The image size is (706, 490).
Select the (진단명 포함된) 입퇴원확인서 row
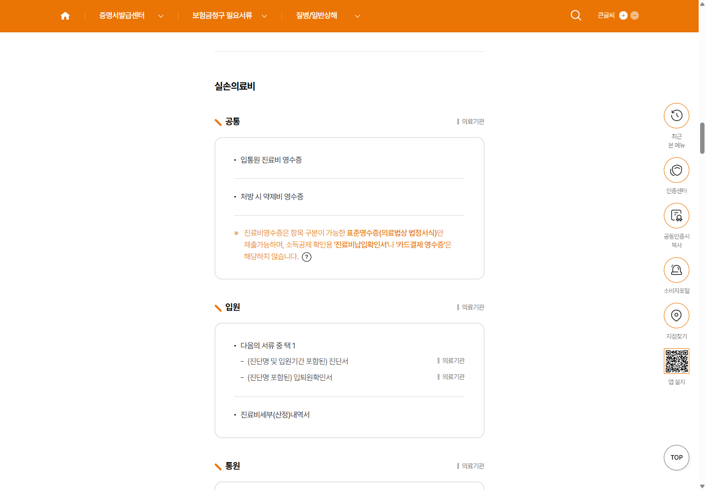coord(290,377)
